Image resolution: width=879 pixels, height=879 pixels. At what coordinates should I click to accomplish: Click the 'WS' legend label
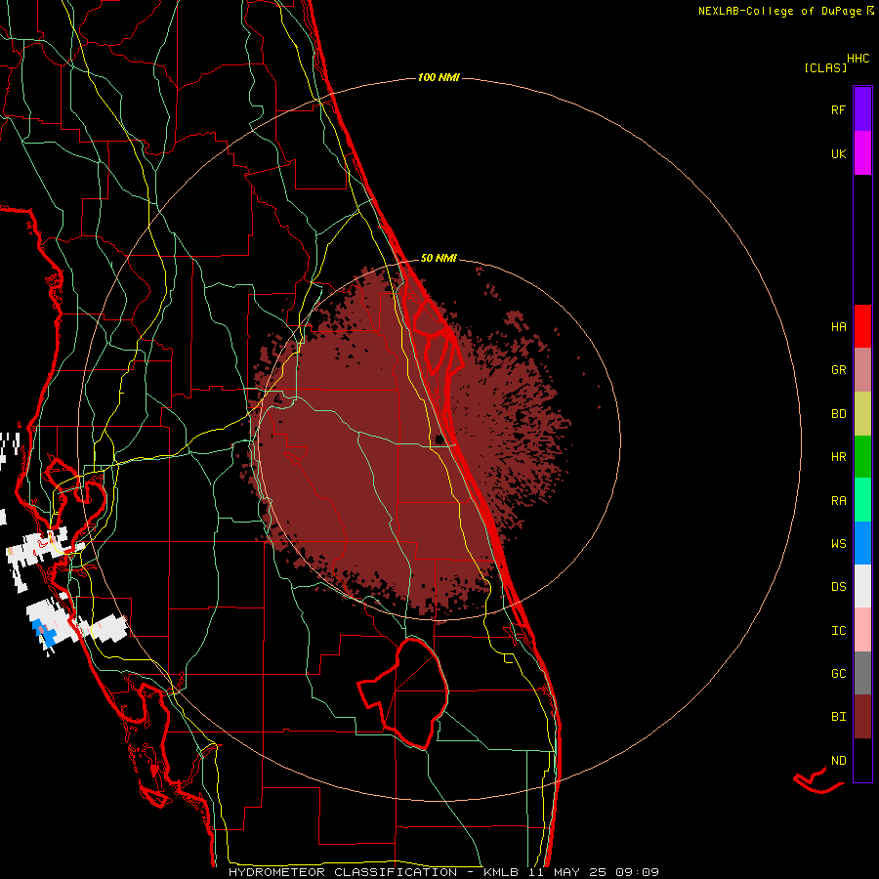(838, 543)
